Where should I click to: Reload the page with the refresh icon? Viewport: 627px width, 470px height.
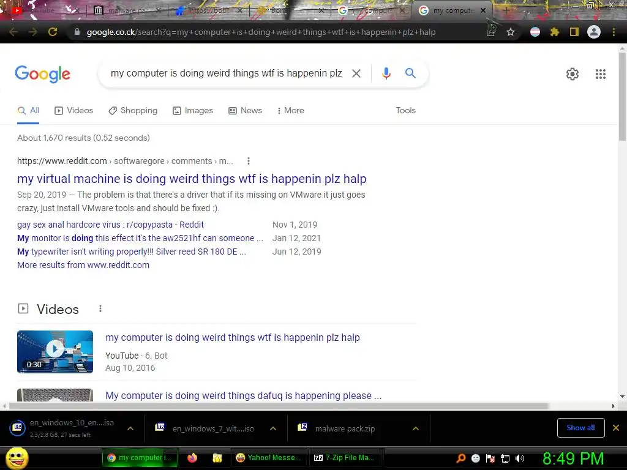pyautogui.click(x=53, y=32)
